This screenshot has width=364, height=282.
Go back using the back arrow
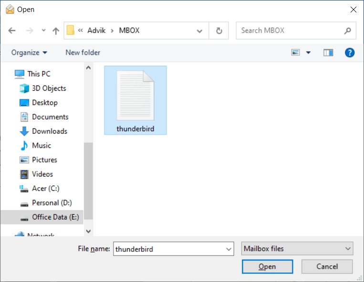pyautogui.click(x=12, y=31)
